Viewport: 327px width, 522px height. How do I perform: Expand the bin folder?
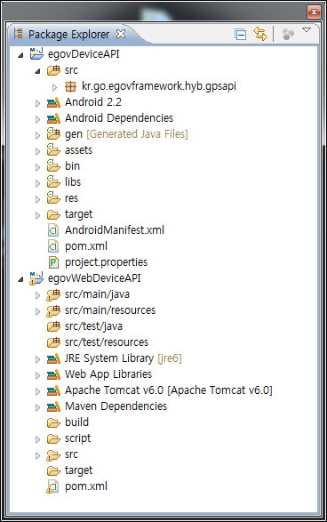[37, 167]
